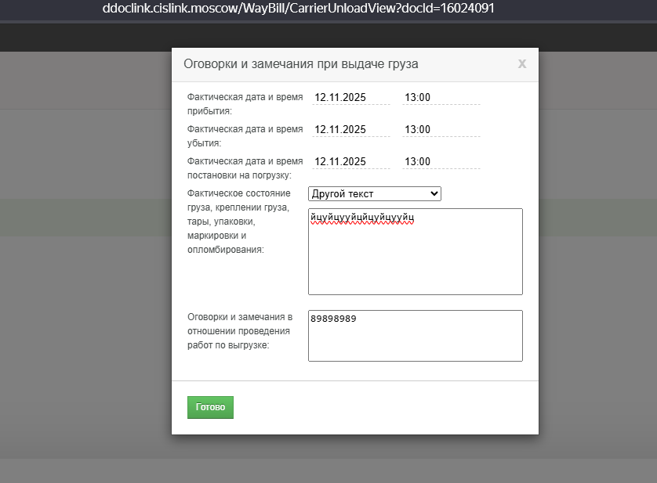
Task: Select the loading placement date field
Action: 351,162
